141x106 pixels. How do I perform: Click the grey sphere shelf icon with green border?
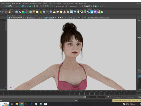tap(30, 12)
